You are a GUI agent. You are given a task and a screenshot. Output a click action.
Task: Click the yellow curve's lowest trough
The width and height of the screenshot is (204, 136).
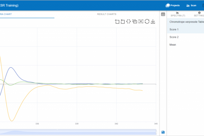click(x=12, y=121)
